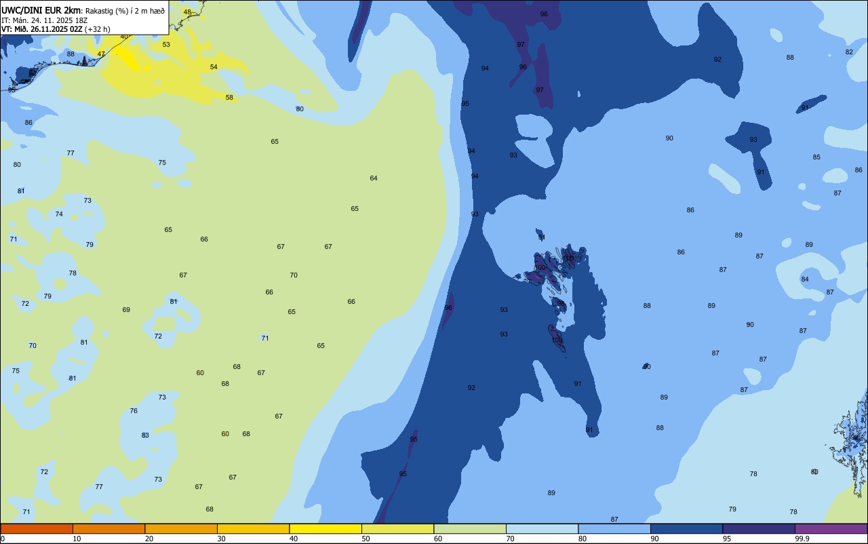Screen dimensions: 868x544
Task: Click the 'Rakastig (%) í 2 m hæð' label
Action: pos(125,10)
